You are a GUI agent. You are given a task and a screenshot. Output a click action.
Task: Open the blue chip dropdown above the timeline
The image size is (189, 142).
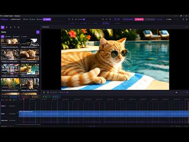[x=15, y=97]
